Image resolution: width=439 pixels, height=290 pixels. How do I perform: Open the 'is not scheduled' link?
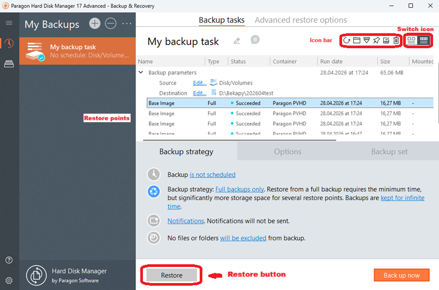[x=213, y=174]
